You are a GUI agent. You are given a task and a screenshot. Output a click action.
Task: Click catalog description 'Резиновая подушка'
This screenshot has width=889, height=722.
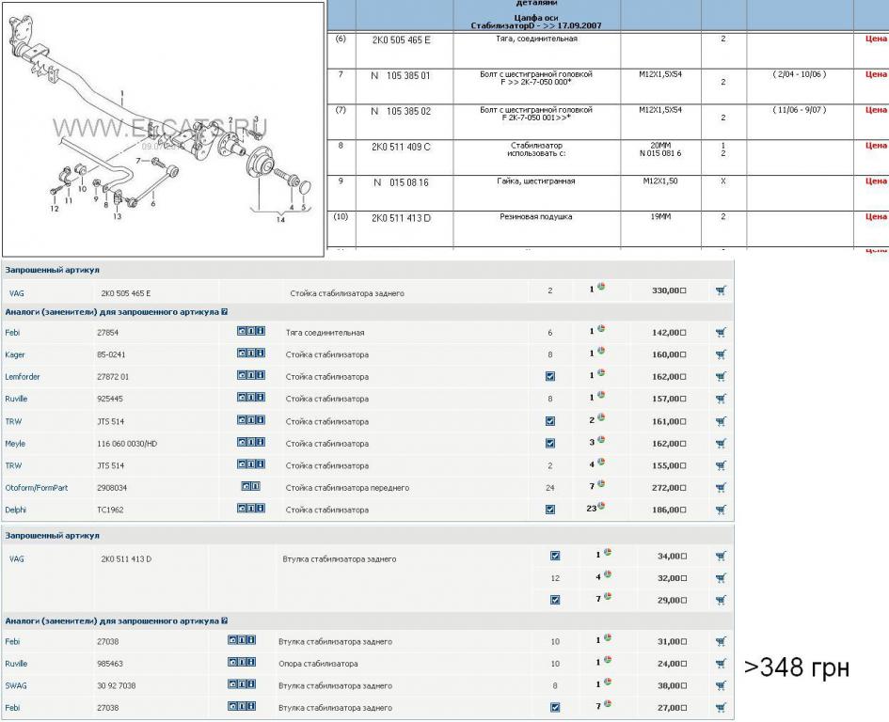[536, 216]
